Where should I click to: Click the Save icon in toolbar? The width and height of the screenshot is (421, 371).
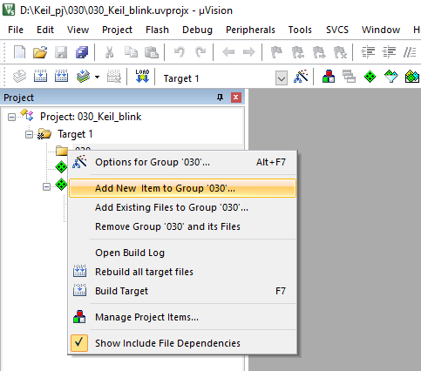[61, 52]
